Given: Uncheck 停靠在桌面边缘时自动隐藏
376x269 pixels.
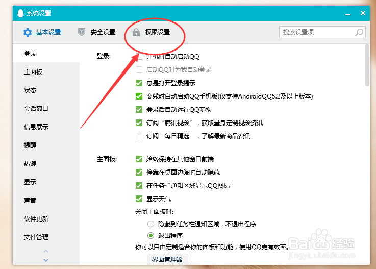Looking at the screenshot, I should [139, 173].
